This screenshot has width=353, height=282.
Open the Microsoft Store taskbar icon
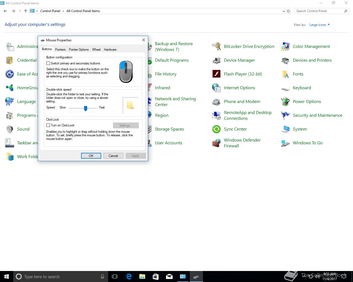[x=156, y=276]
